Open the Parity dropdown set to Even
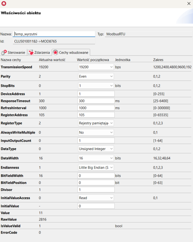 pos(96,76)
